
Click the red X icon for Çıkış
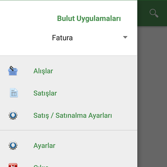point(13,165)
